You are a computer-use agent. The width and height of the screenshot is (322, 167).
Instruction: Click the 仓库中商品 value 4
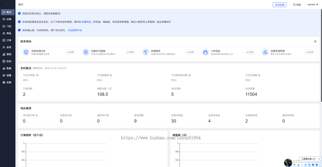point(209,121)
